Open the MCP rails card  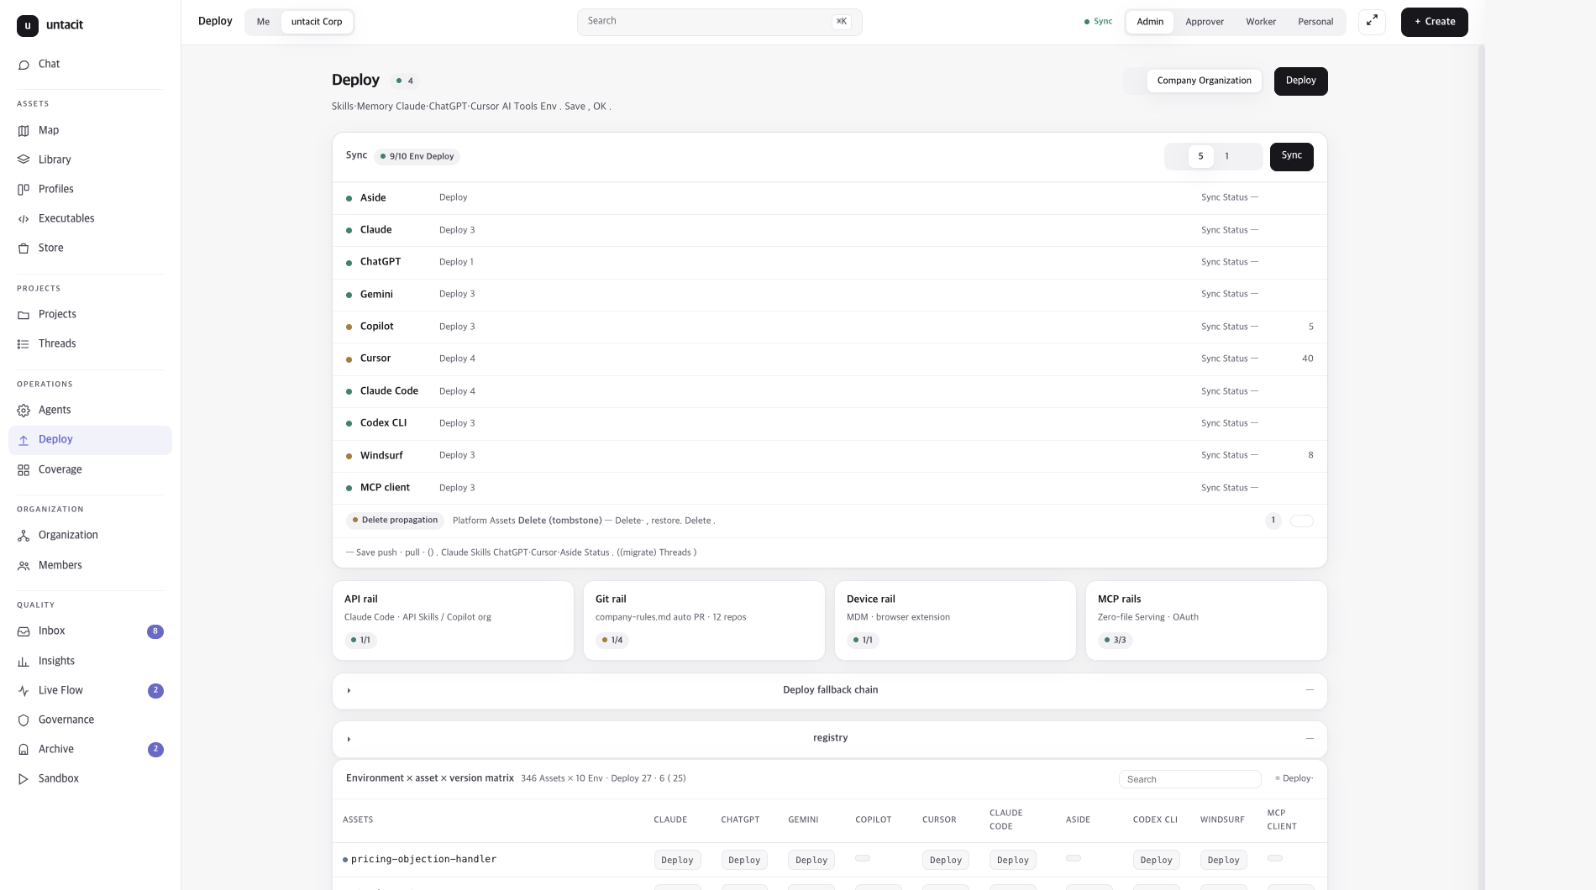[x=1206, y=620]
